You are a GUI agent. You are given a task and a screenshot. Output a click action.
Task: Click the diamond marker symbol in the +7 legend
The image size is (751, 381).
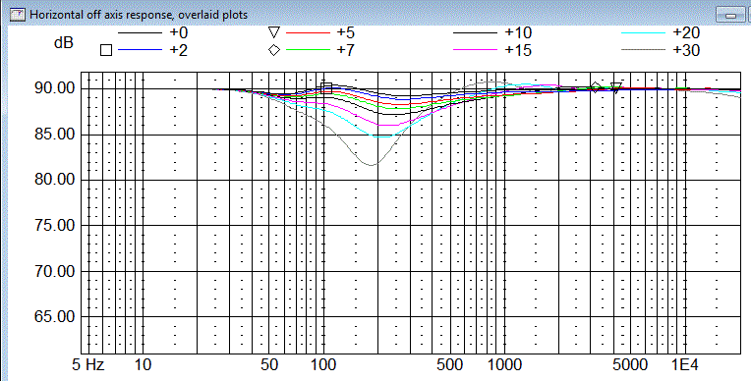coord(274,50)
